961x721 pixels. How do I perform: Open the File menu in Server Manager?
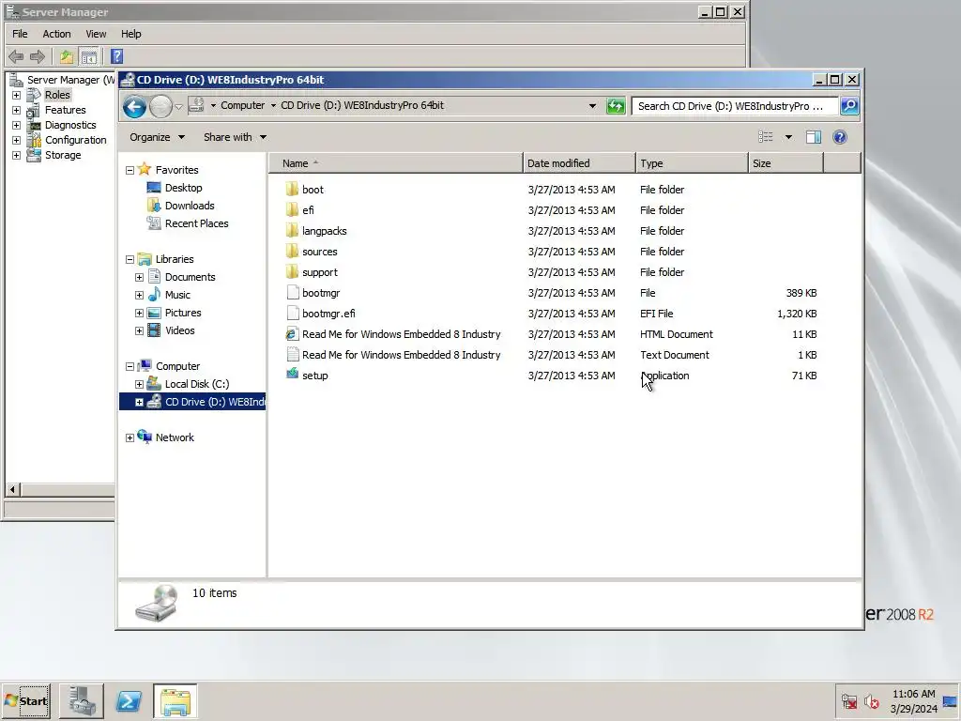[20, 34]
